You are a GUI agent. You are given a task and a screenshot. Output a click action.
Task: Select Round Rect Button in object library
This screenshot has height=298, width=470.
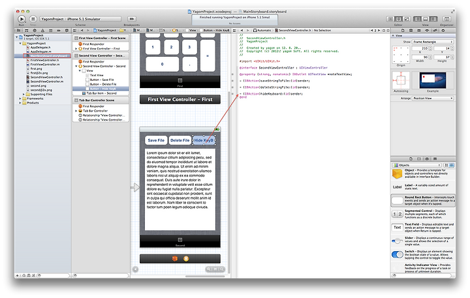[423, 201]
